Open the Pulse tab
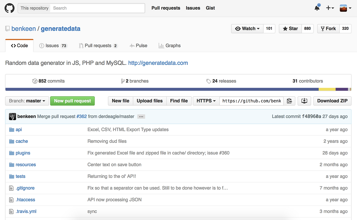357x220 pixels. tap(138, 46)
